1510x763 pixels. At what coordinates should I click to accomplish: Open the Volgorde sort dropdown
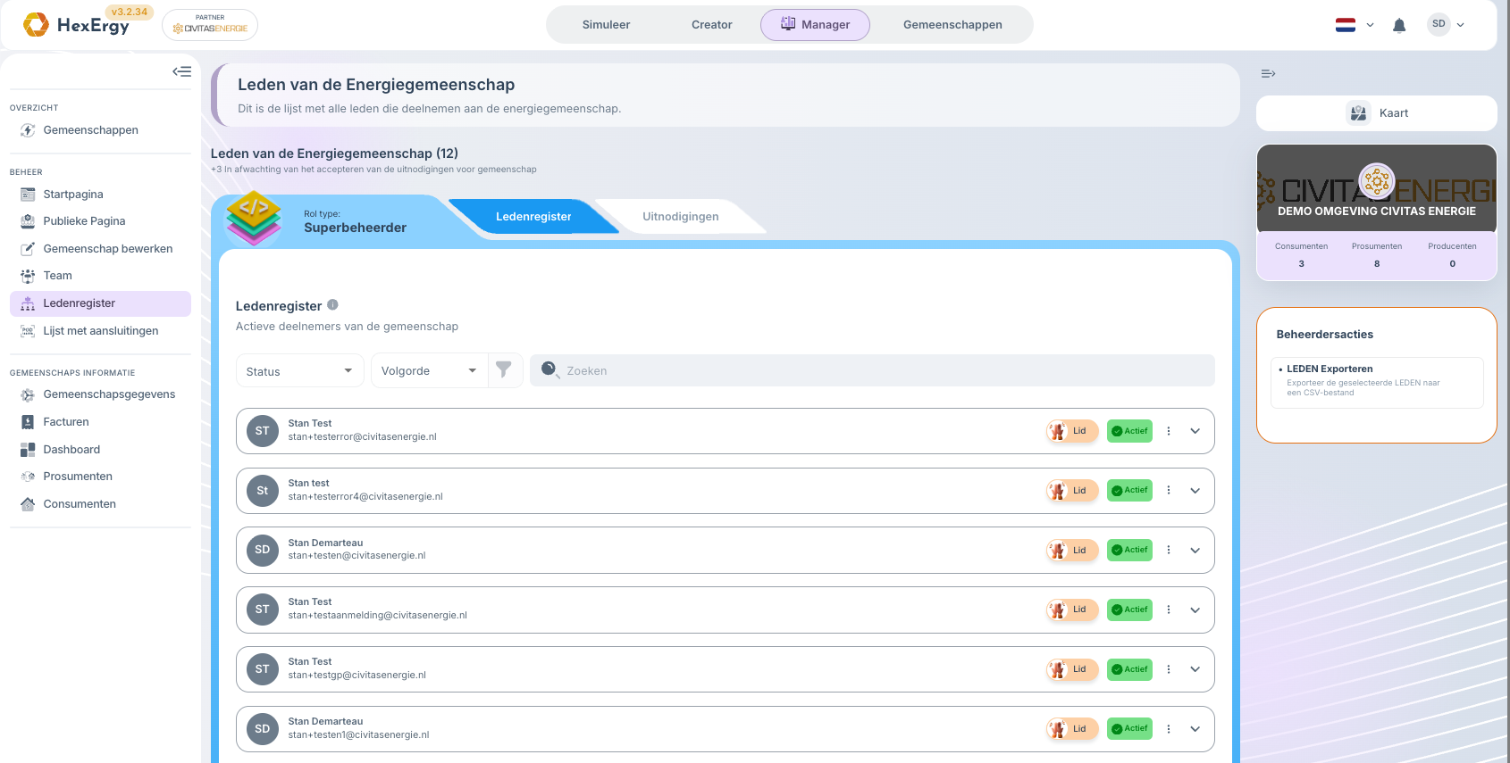pyautogui.click(x=429, y=371)
